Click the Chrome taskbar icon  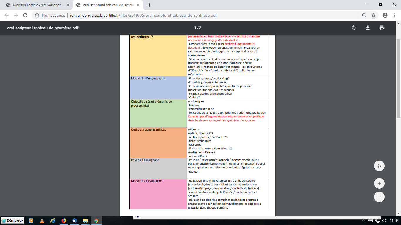pos(96,221)
